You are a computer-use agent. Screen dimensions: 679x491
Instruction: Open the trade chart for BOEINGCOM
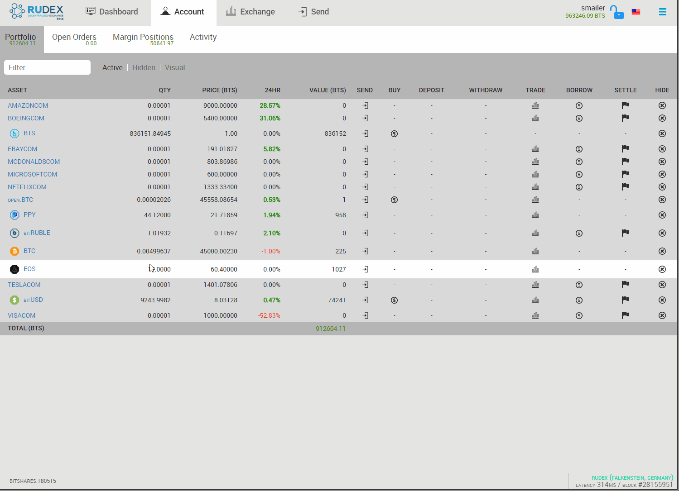535,118
